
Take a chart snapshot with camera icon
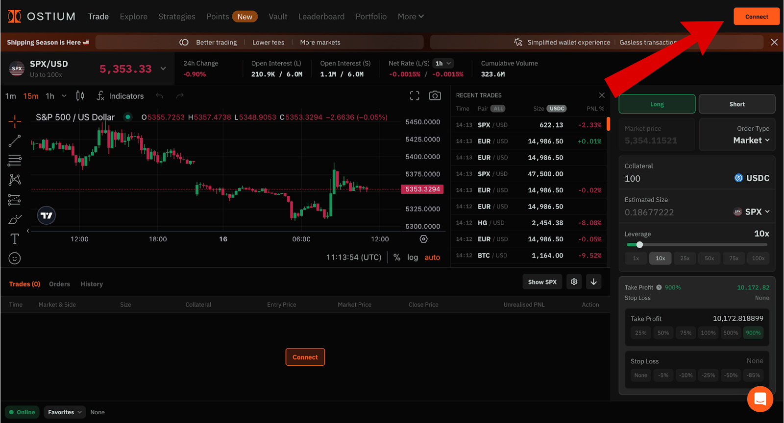(x=435, y=96)
